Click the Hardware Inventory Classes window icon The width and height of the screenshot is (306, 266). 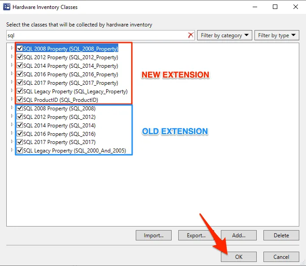coord(7,7)
